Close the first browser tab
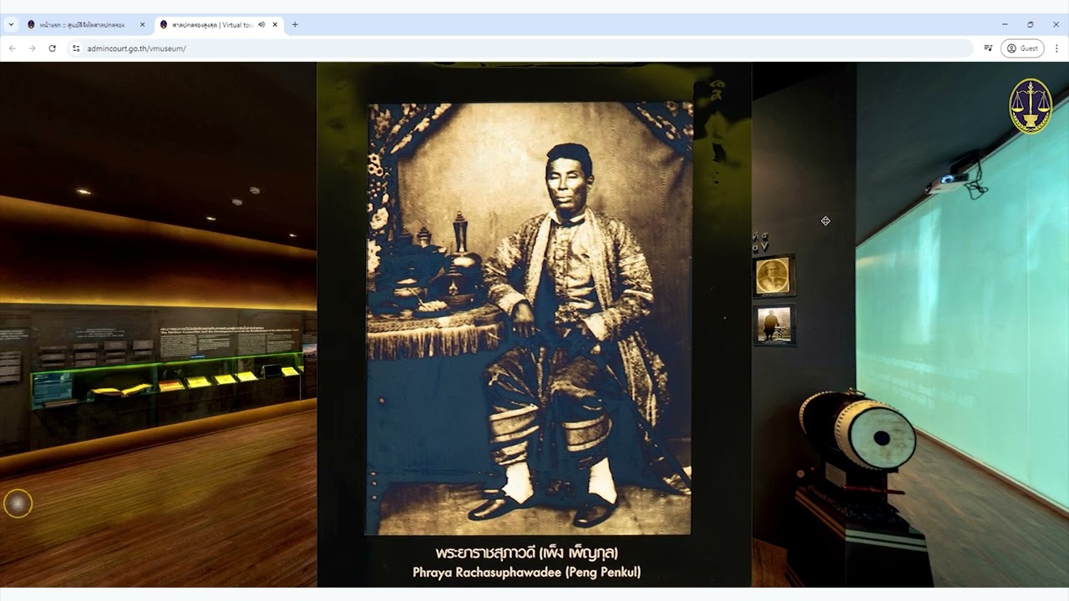This screenshot has height=601, width=1069. point(142,25)
